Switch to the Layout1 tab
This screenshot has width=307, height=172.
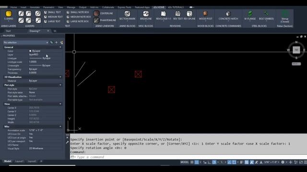[x=19, y=161]
